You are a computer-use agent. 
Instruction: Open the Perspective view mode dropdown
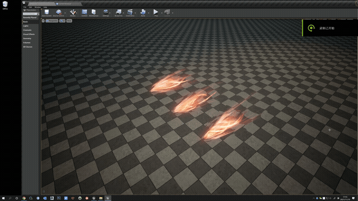tap(52, 21)
